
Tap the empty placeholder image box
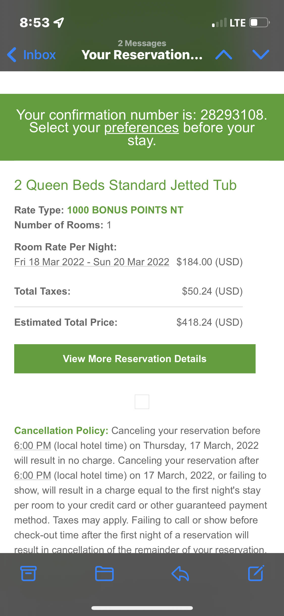[x=142, y=402]
